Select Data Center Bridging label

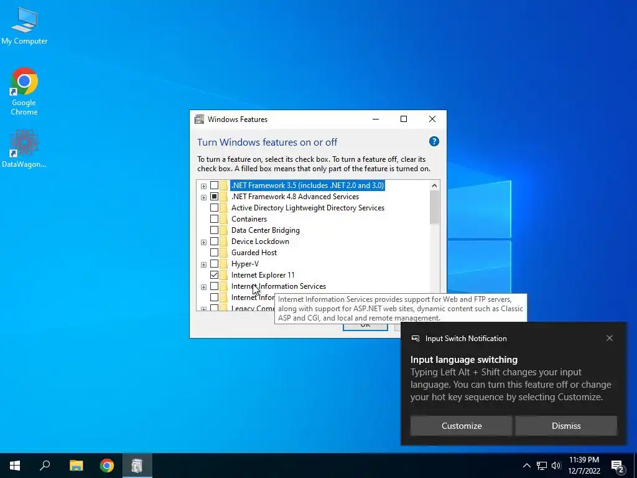click(x=265, y=230)
